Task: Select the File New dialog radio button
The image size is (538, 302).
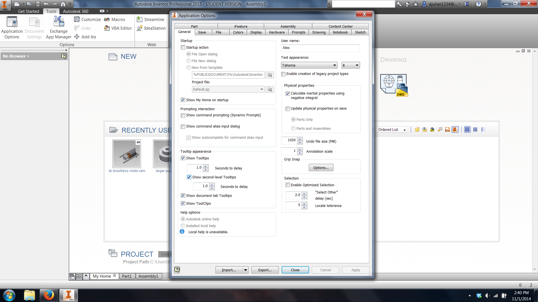Action: point(188,61)
